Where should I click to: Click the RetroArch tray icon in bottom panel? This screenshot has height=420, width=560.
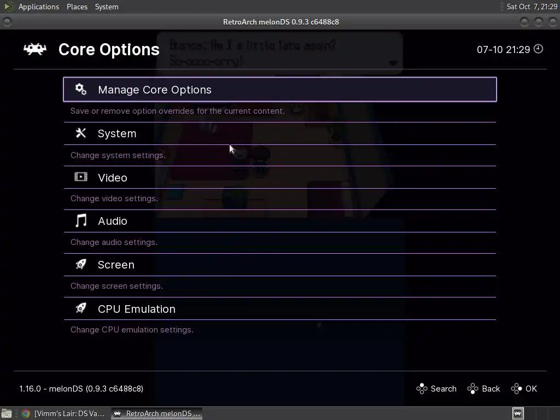518,413
